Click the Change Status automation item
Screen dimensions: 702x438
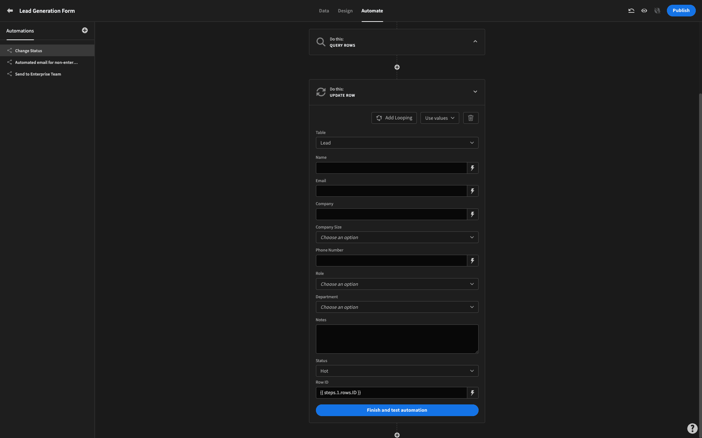pyautogui.click(x=47, y=50)
